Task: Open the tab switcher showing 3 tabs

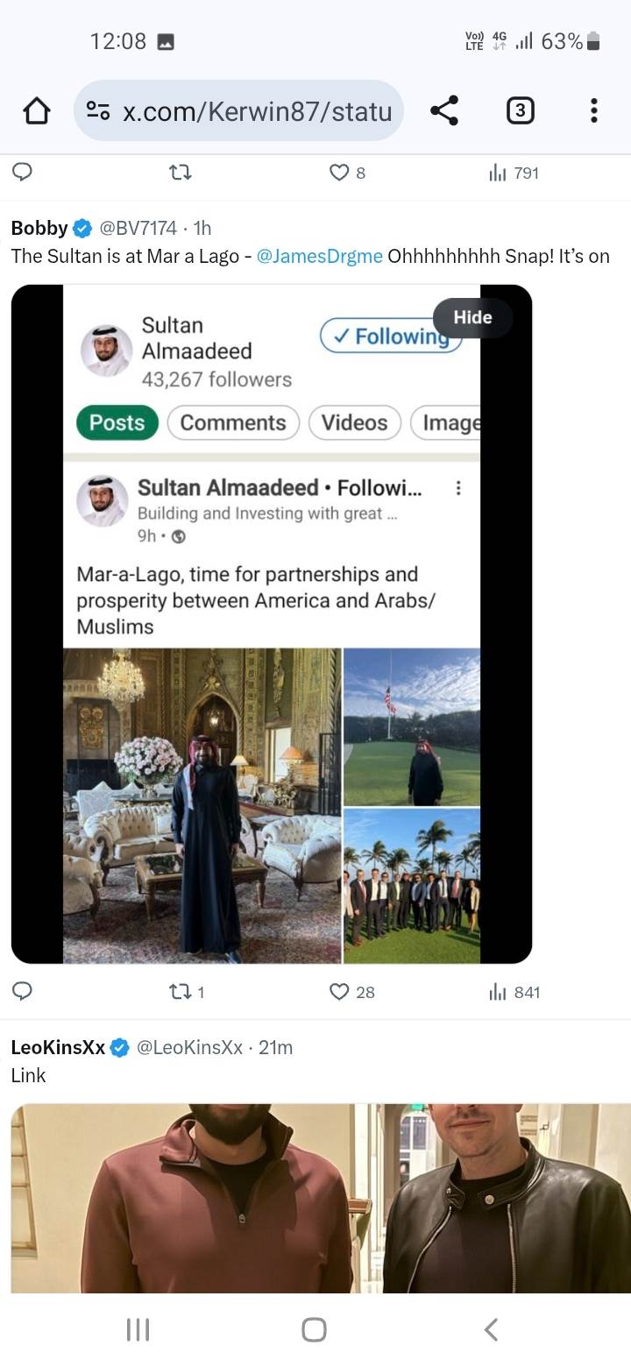Action: (x=520, y=111)
